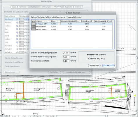The height and width of the screenshot is (117, 138).
Task: Click the slab icon in the FD 25 row
Action: pyautogui.click(x=17, y=46)
